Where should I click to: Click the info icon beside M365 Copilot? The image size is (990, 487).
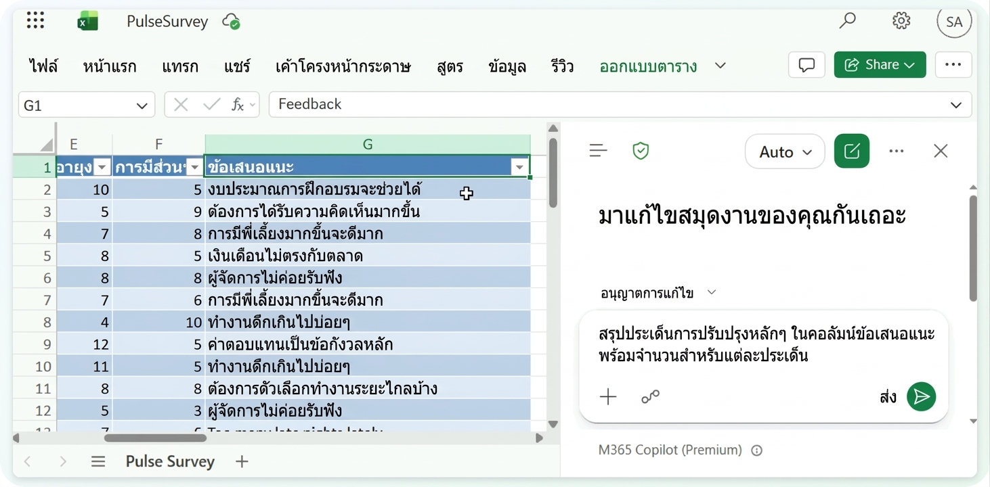(757, 450)
